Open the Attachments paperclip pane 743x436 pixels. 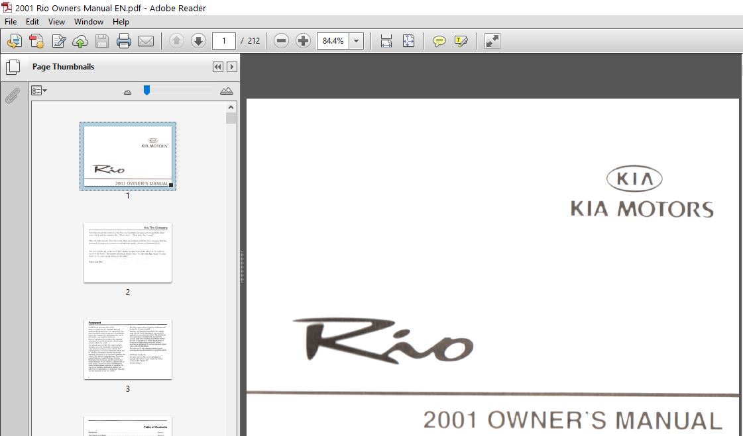13,95
